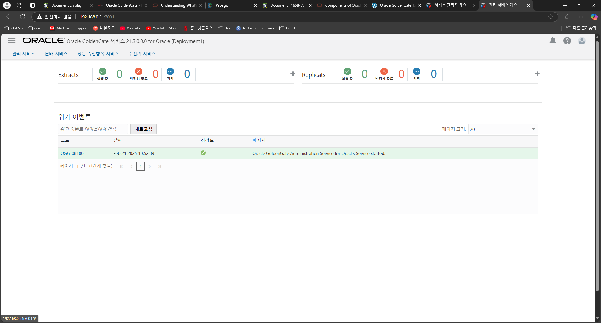Click severity check icon in OGG-08100 row
This screenshot has width=601, height=323.
click(x=203, y=153)
